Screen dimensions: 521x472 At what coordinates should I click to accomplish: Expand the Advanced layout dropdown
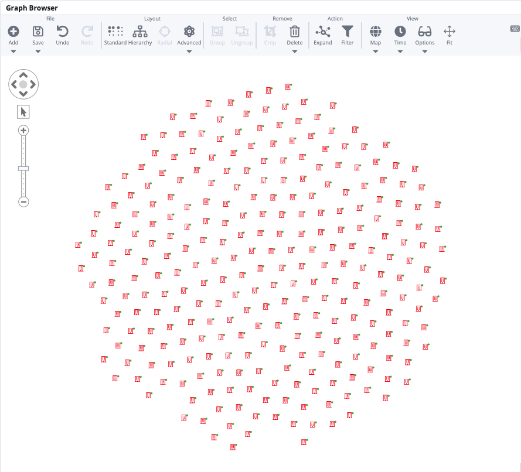[x=189, y=52]
